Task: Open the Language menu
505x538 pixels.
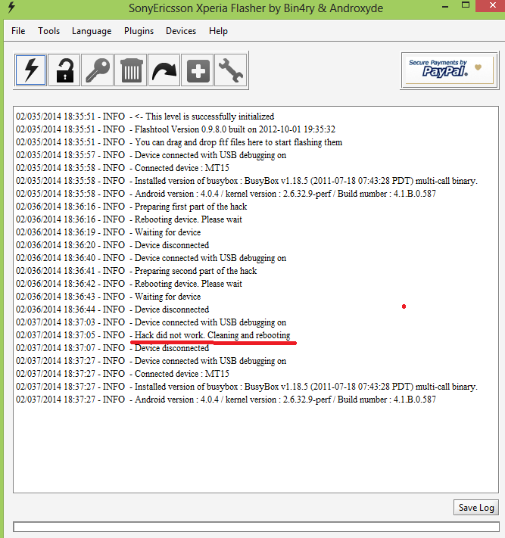Action: (x=92, y=31)
